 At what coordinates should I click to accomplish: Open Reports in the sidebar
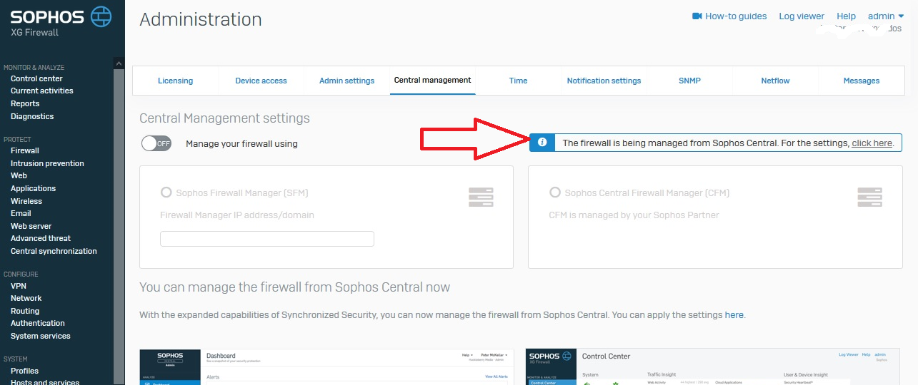click(x=25, y=103)
